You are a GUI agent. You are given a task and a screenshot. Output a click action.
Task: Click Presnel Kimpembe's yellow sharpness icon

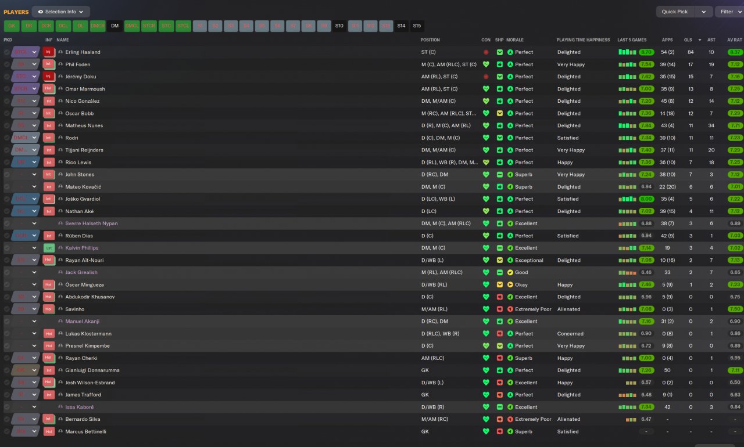[499, 346]
